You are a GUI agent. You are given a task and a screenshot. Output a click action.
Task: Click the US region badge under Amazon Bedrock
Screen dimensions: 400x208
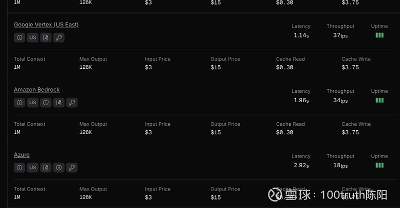coord(32,103)
